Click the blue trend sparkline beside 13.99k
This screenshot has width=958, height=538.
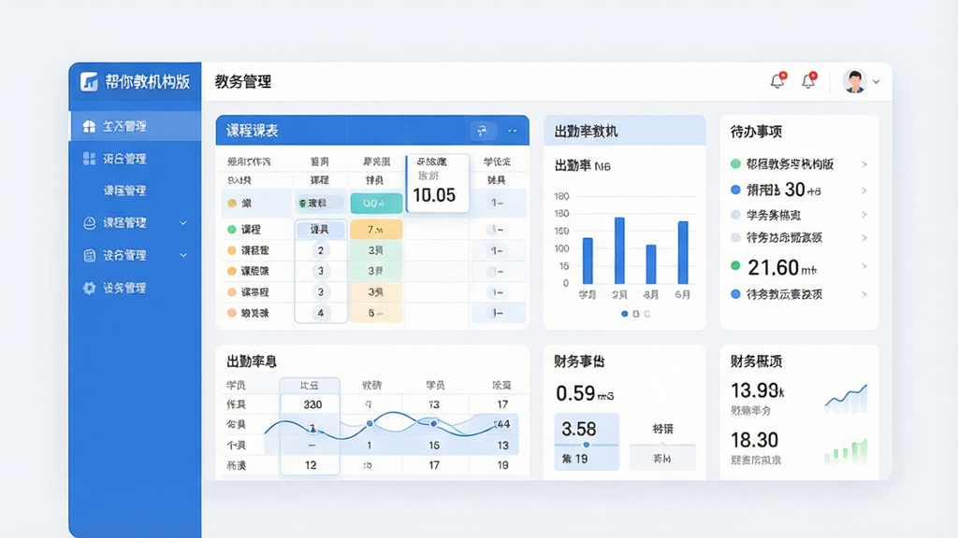[x=846, y=397]
